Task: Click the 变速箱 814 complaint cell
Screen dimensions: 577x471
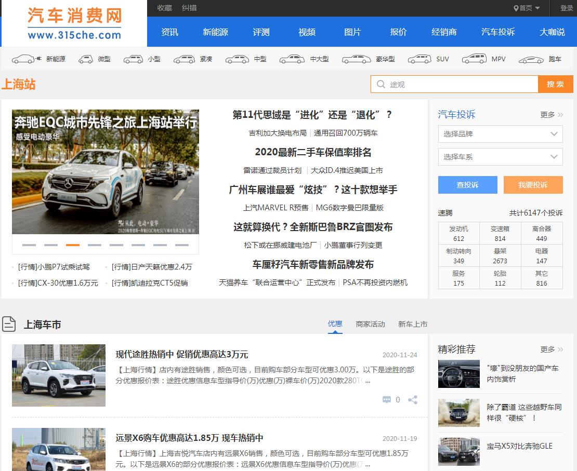Action: [500, 234]
